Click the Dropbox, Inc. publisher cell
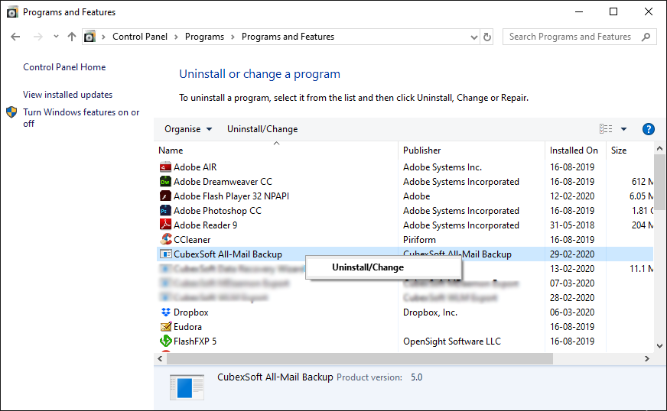 click(x=430, y=312)
